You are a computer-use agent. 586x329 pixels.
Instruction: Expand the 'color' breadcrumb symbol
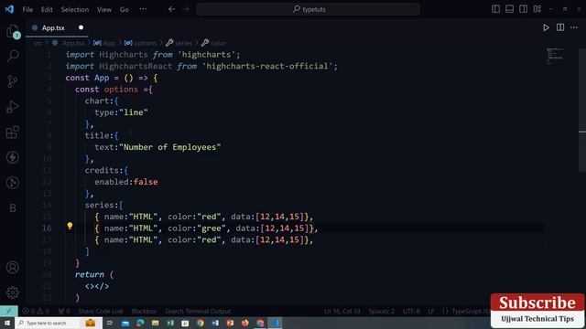coord(218,43)
